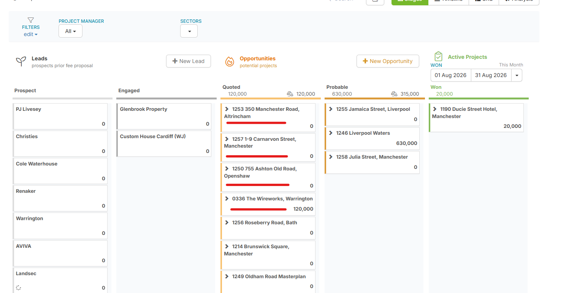
Task: Expand 1255 Jamaica Street chevron
Action: pyautogui.click(x=331, y=109)
